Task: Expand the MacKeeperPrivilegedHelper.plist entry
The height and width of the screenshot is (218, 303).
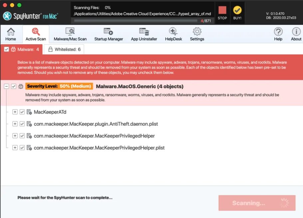Action: [x=15, y=148]
